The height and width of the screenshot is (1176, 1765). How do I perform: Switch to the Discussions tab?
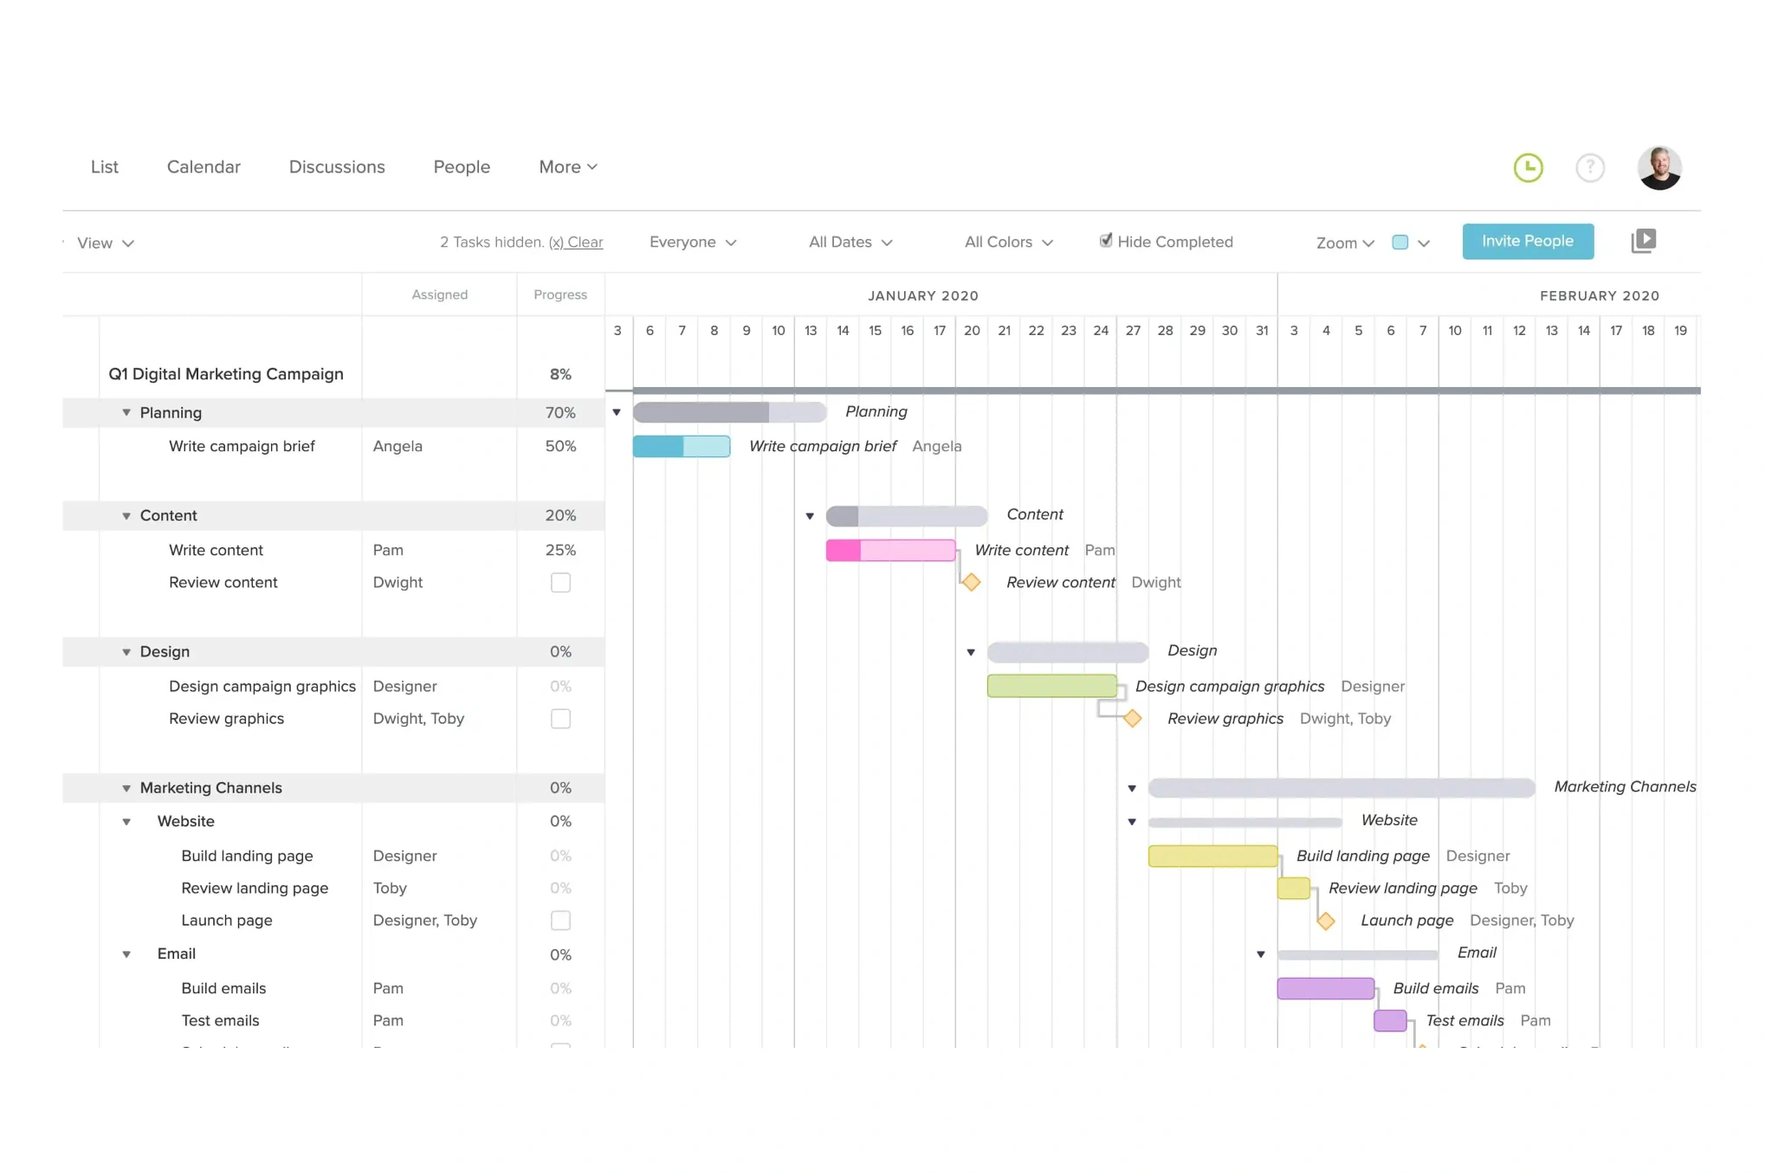[337, 166]
